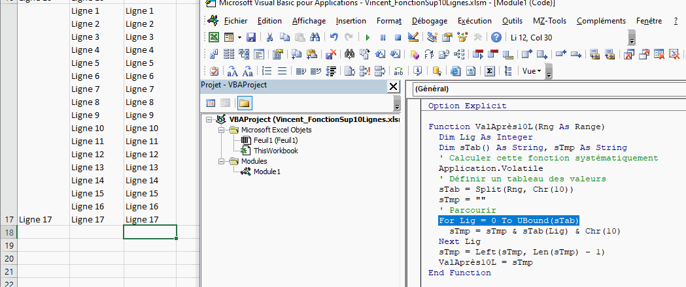Viewport: 686px width, 287px height.
Task: Click View Code icon in Project panel
Action: coord(211,103)
